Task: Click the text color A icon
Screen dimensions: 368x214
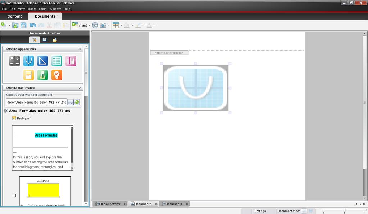Action: click(149, 25)
